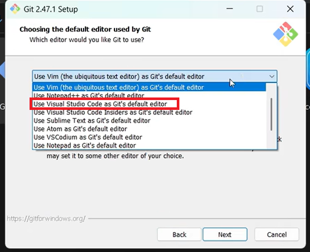Screen dimensions: 310x252
Task: Pick Notepad as Git's default editor
Action: coord(149,145)
